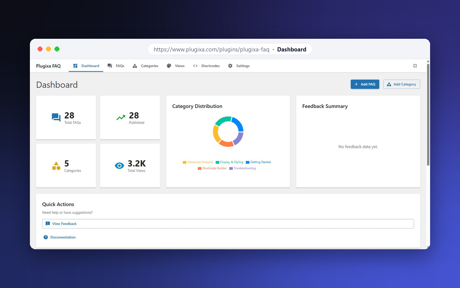Image resolution: width=460 pixels, height=288 pixels.
Task: Toggle Getting Started legend swatch
Action: click(x=248, y=162)
